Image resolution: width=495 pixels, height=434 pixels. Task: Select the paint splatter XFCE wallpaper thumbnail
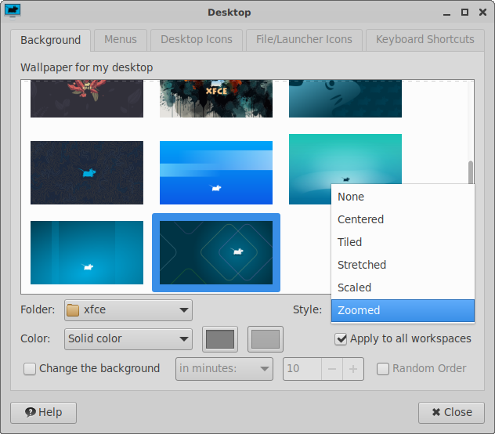click(216, 99)
